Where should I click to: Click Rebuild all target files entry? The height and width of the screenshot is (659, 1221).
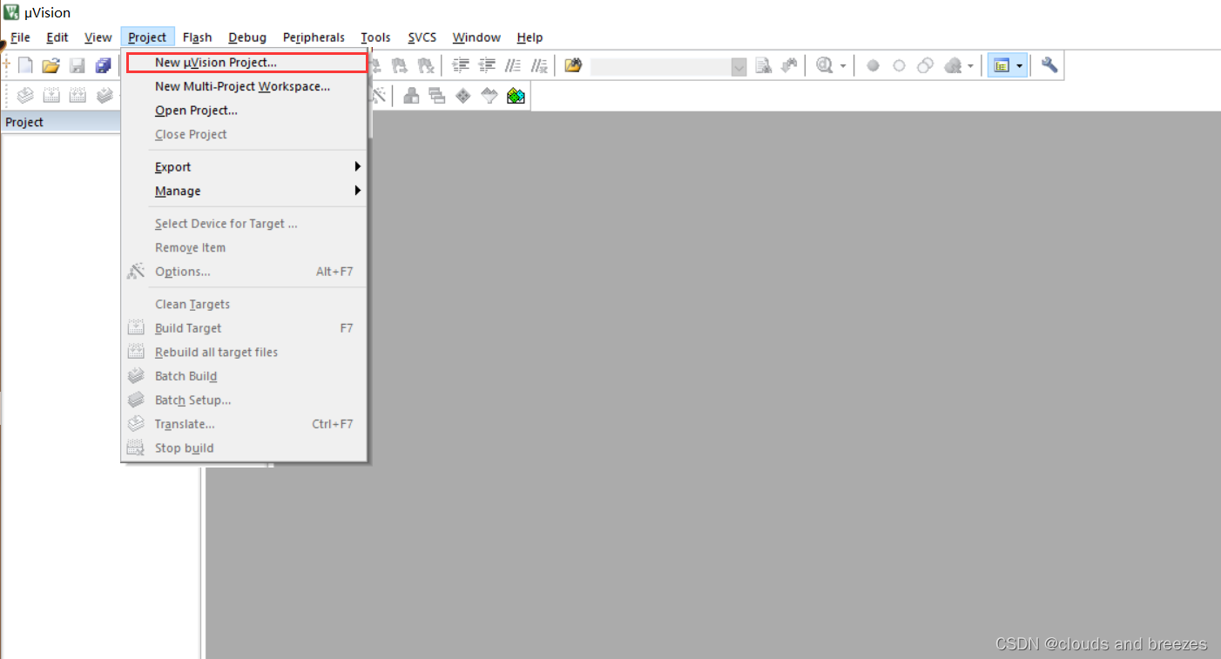pyautogui.click(x=244, y=352)
